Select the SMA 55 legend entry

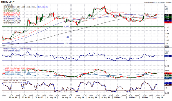12,13
